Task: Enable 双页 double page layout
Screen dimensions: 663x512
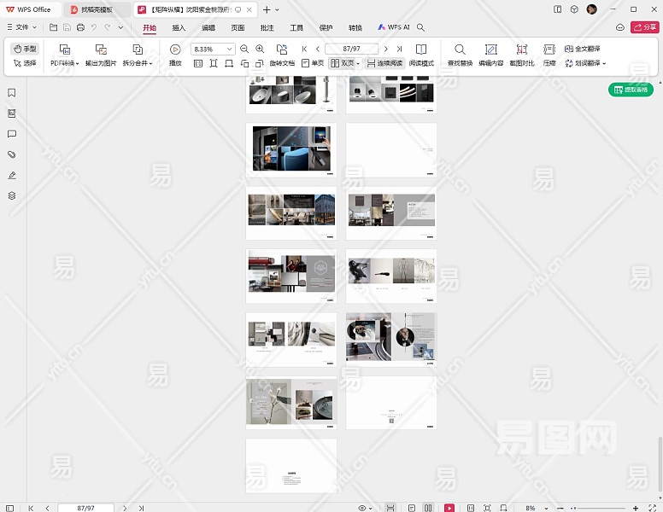Action: [343, 63]
